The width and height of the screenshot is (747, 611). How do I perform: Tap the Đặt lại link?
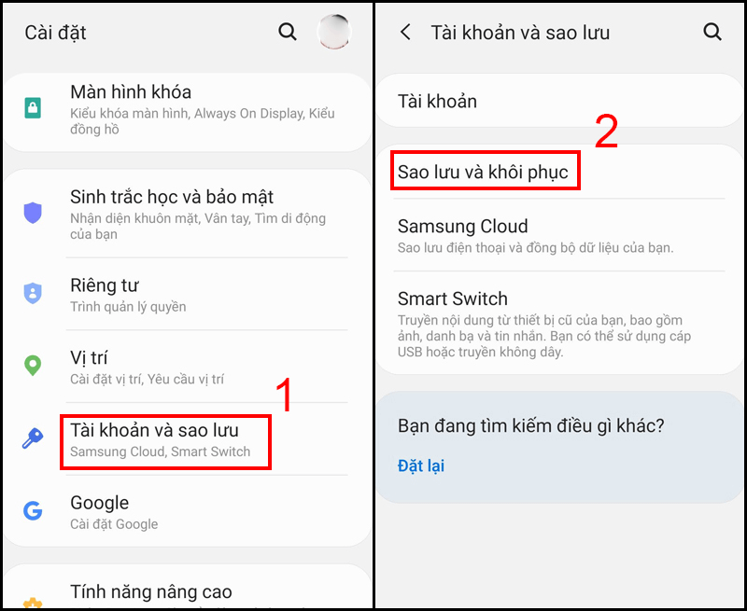pos(421,465)
